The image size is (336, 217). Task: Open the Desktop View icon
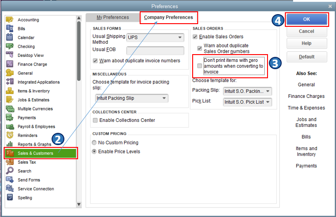(x=10, y=55)
